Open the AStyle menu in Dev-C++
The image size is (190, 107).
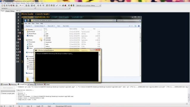click(32, 3)
